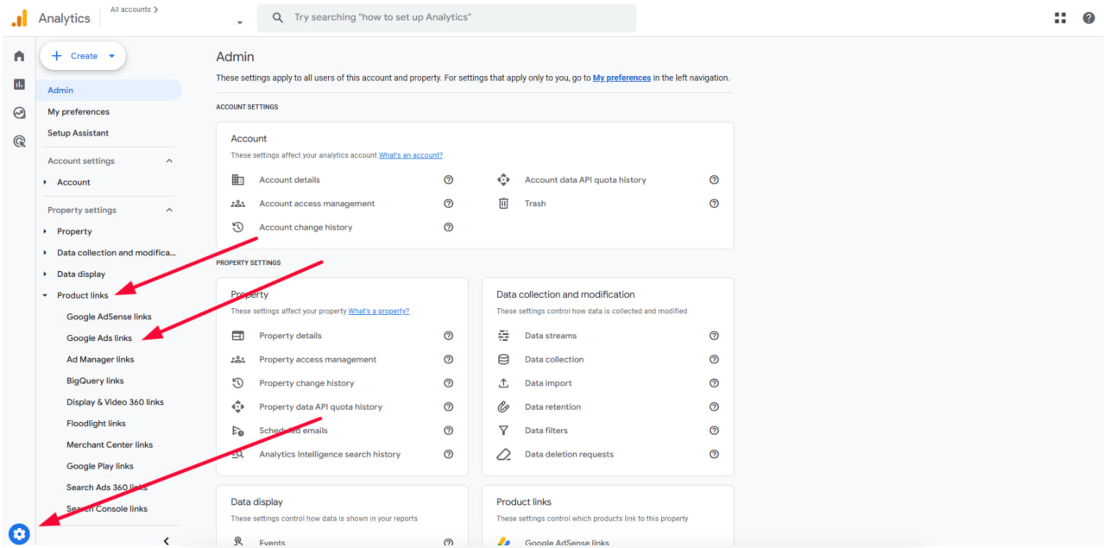The width and height of the screenshot is (1104, 548).
Task: Open help for Account details
Action: point(449,180)
